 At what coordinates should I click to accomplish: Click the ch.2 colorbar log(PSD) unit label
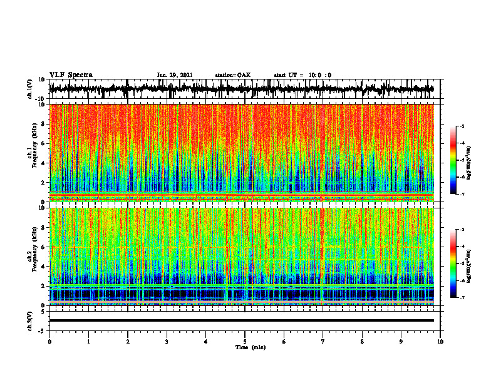[469, 266]
